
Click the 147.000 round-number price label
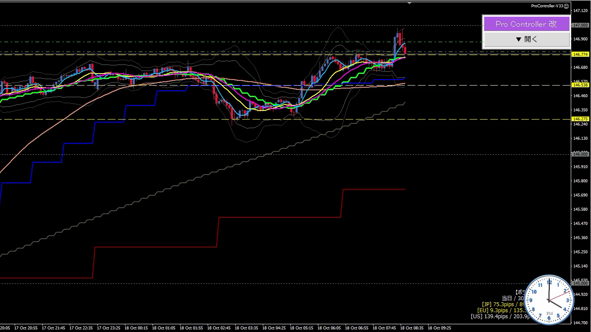point(580,25)
